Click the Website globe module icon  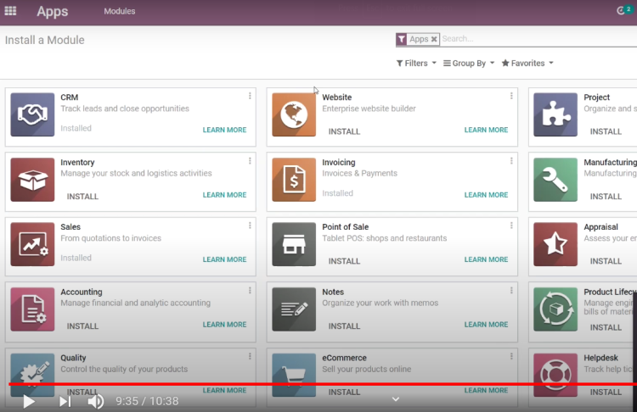tap(294, 114)
